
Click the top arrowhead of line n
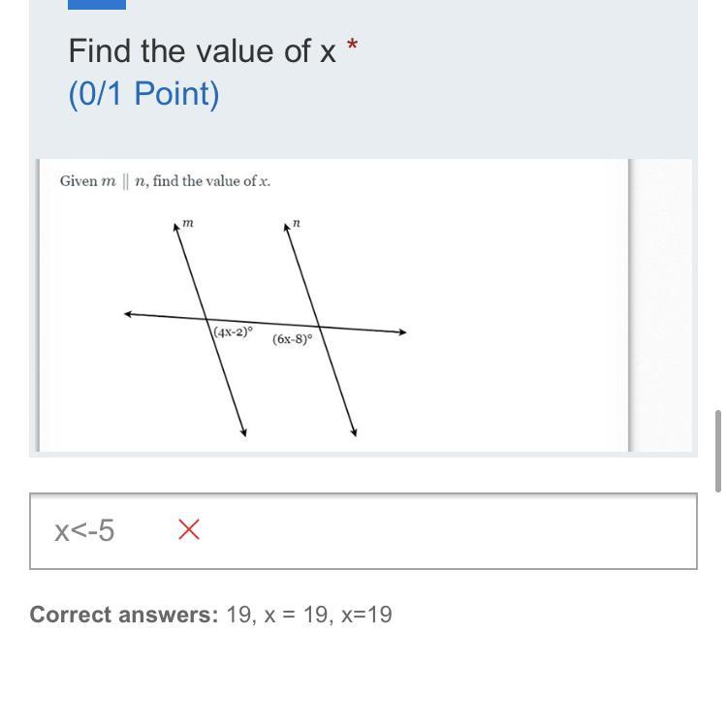286,228
